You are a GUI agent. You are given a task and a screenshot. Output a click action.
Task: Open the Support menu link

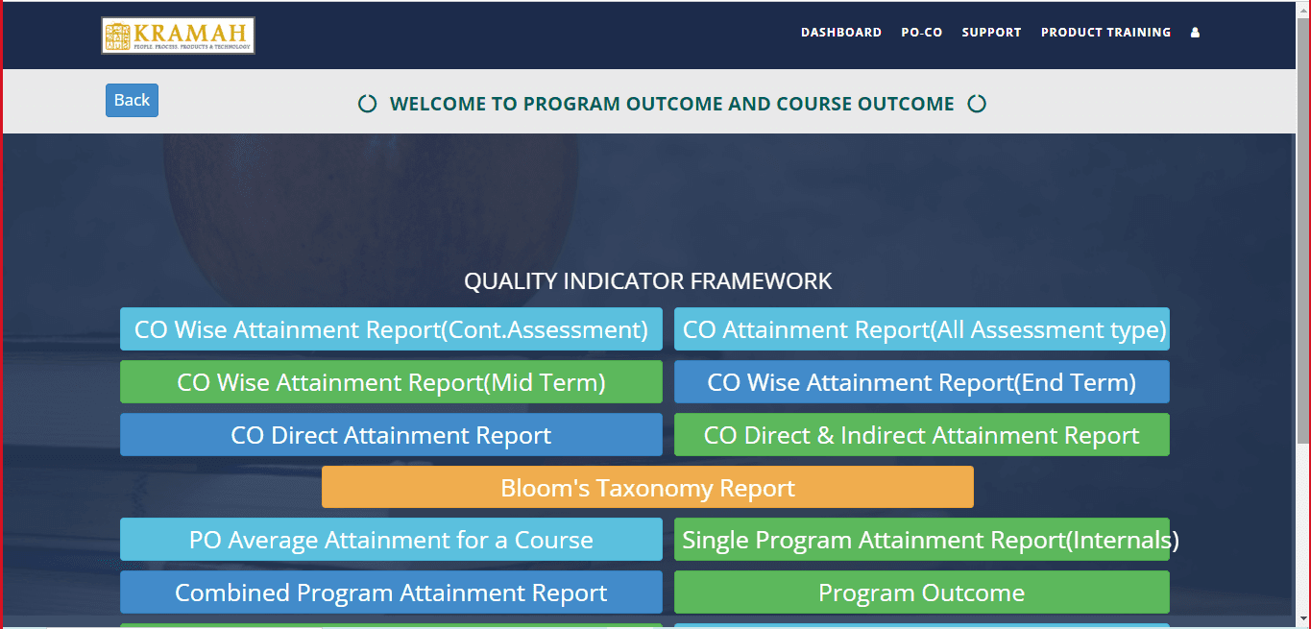[991, 33]
